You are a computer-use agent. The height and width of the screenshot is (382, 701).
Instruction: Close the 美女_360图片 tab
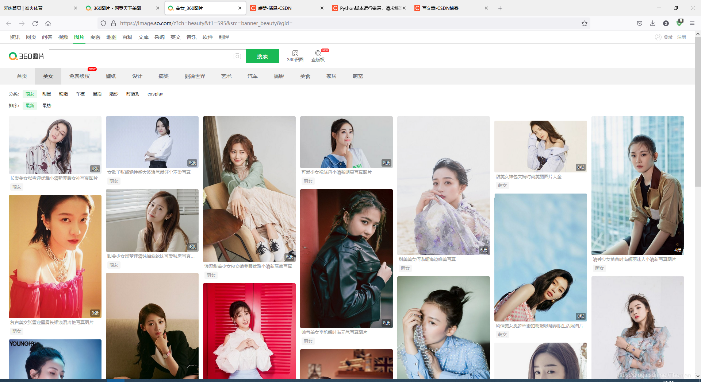point(240,8)
